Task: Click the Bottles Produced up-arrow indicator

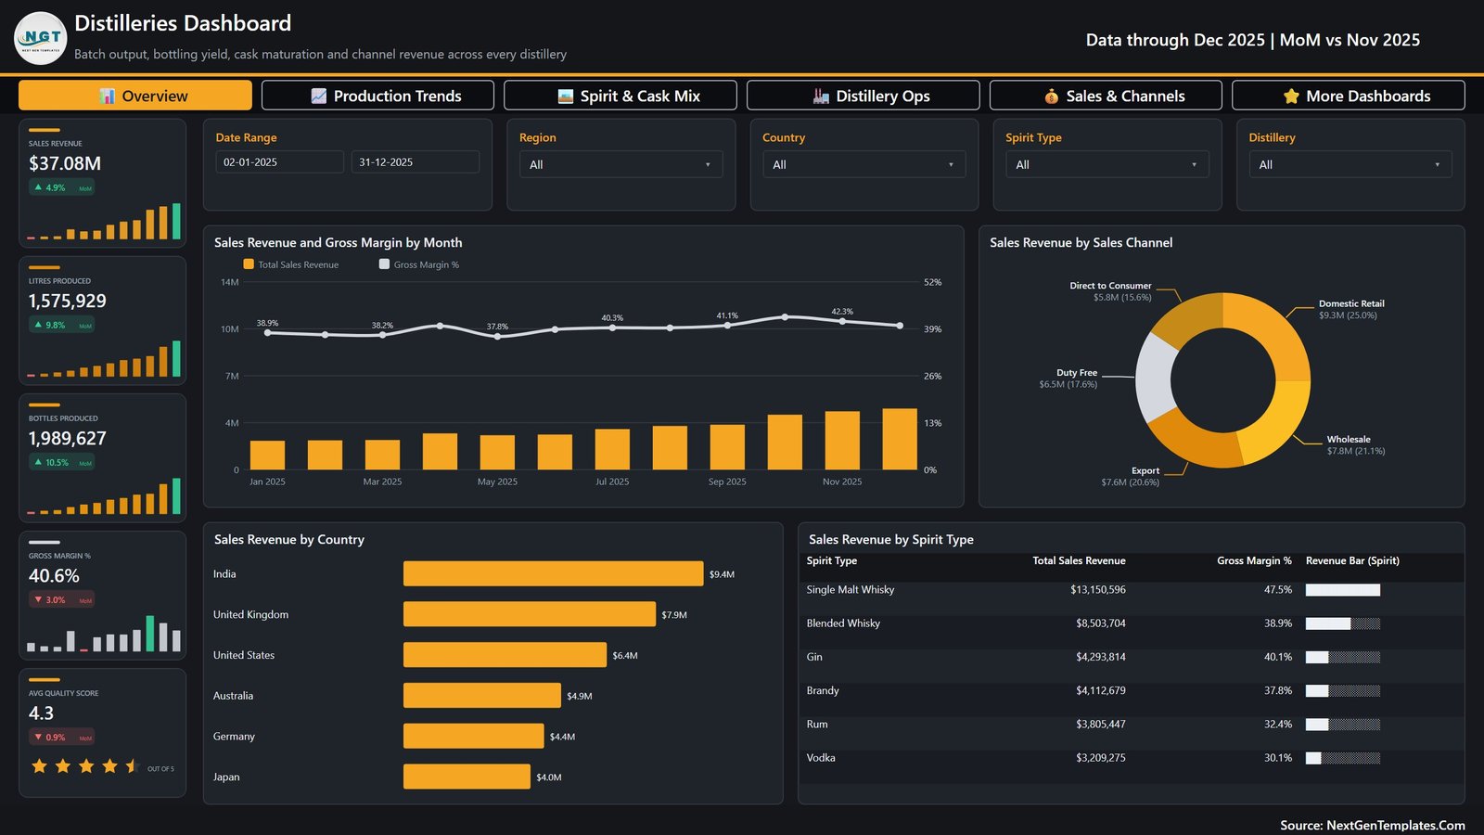Action: pyautogui.click(x=38, y=462)
